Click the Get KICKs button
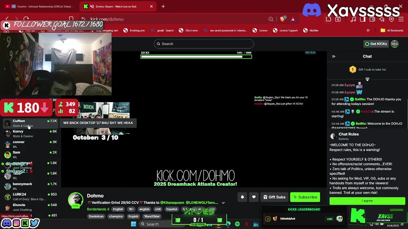Image resolution: width=408 pixels, height=229 pixels. coord(376,44)
